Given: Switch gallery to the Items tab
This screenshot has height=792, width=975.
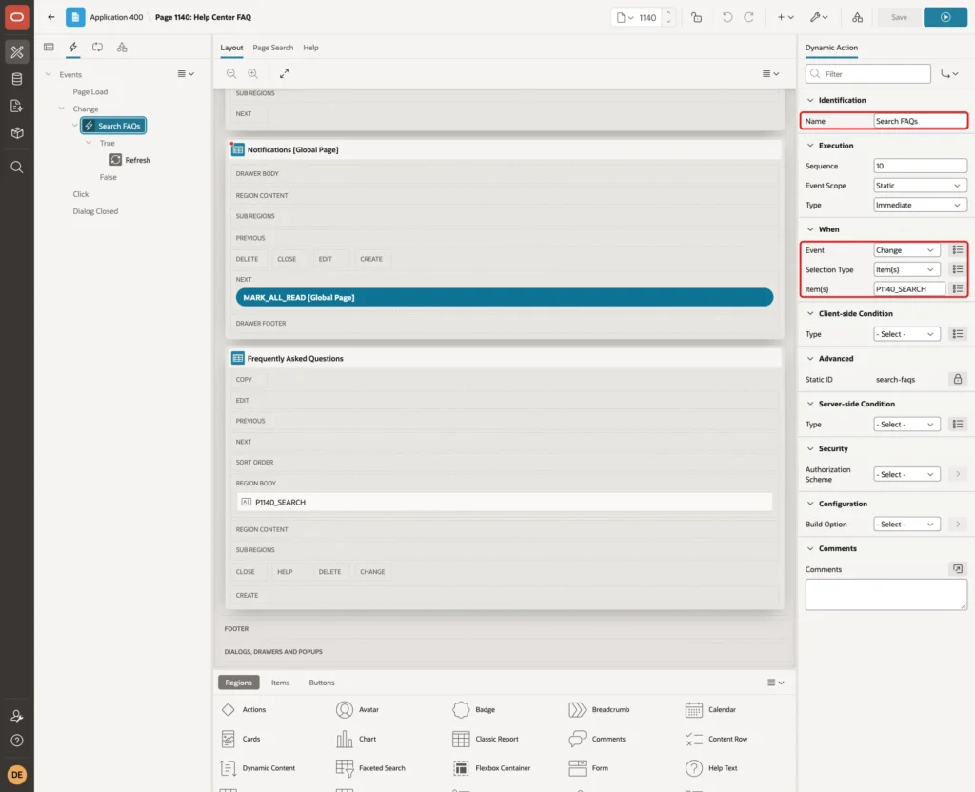Looking at the screenshot, I should pyautogui.click(x=281, y=683).
